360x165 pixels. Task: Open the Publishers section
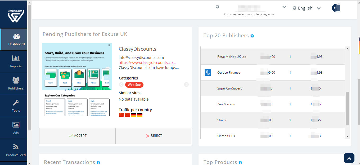[14, 84]
